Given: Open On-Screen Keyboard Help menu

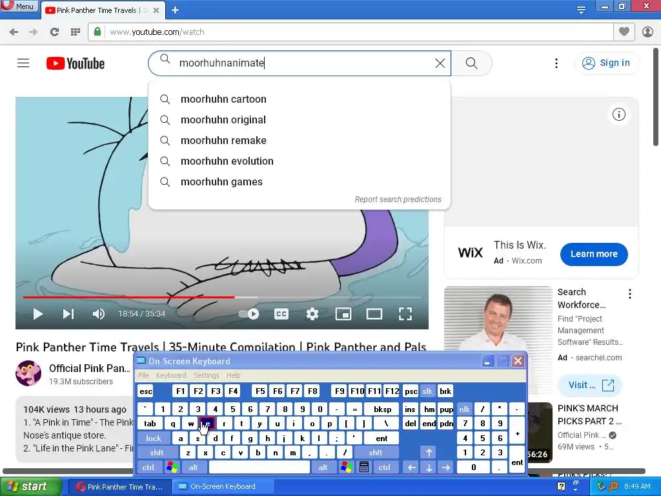Looking at the screenshot, I should click(x=233, y=375).
